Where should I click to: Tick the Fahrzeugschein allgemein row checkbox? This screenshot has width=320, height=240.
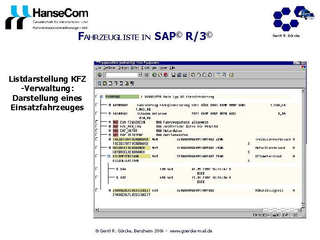[x=97, y=122]
